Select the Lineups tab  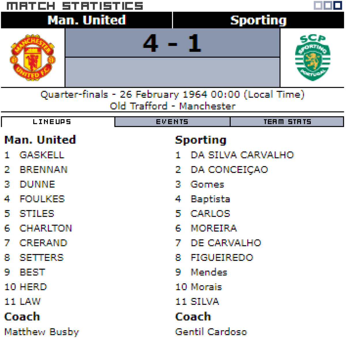coord(52,122)
